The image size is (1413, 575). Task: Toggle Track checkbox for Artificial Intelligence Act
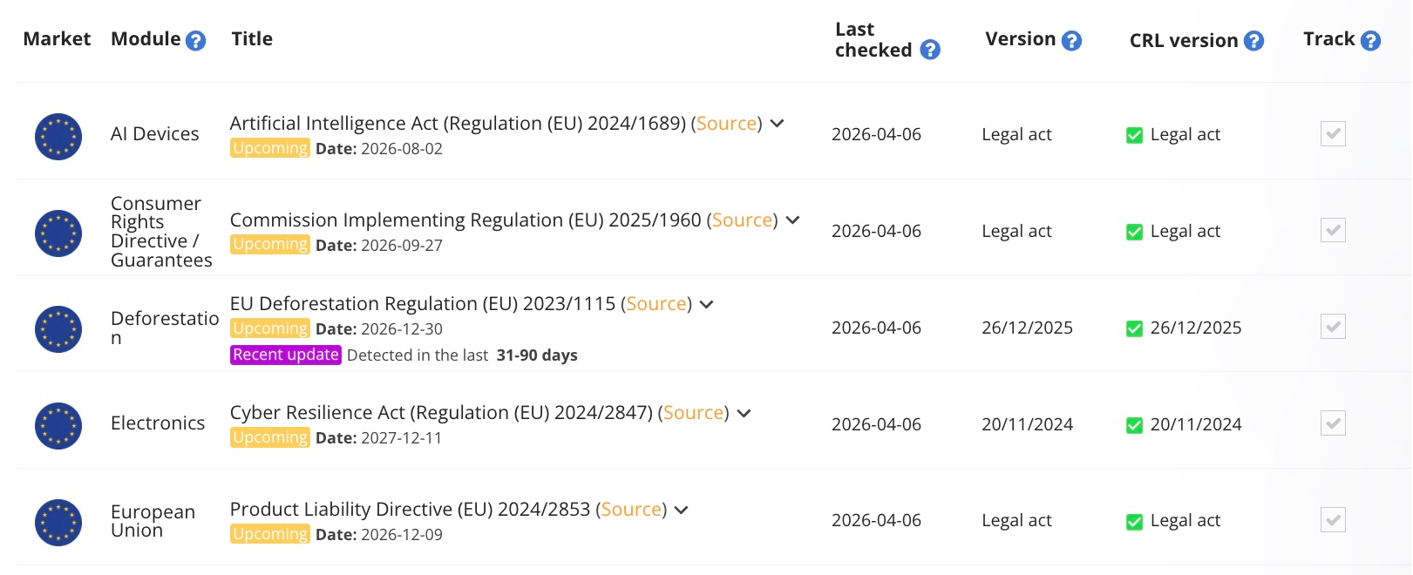pos(1333,134)
